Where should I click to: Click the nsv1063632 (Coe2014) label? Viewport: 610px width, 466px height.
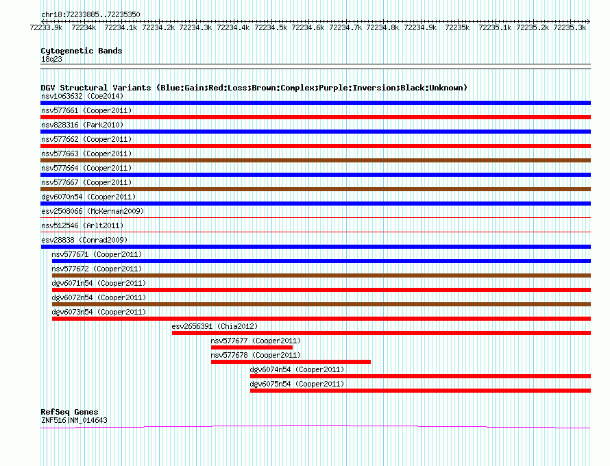coord(82,96)
